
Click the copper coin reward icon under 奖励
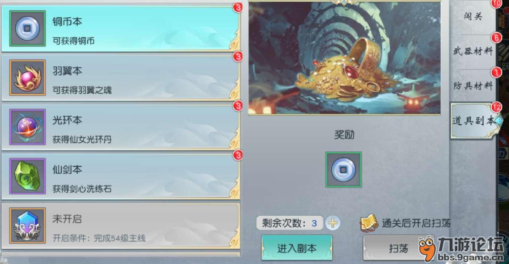[344, 170]
